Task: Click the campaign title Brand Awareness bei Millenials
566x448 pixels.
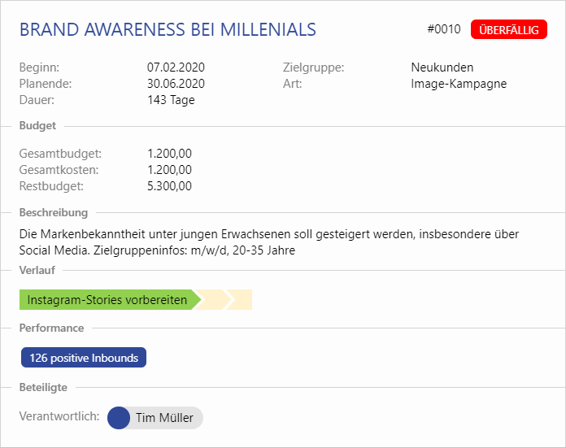Action: click(x=168, y=30)
